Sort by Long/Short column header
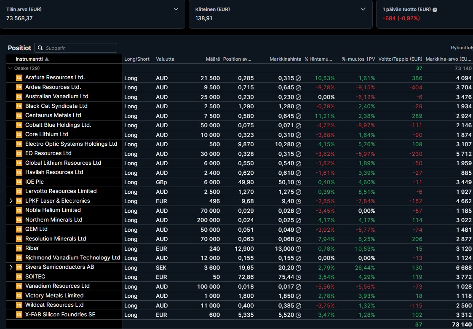 pos(137,59)
